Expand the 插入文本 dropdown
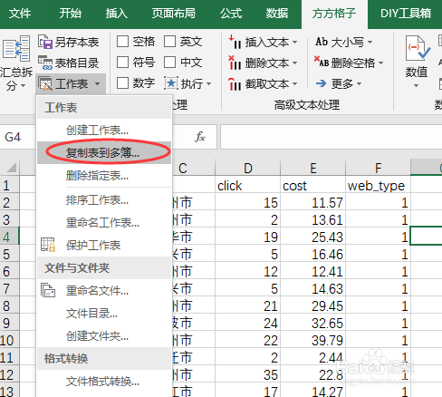The image size is (442, 397). coord(295,42)
